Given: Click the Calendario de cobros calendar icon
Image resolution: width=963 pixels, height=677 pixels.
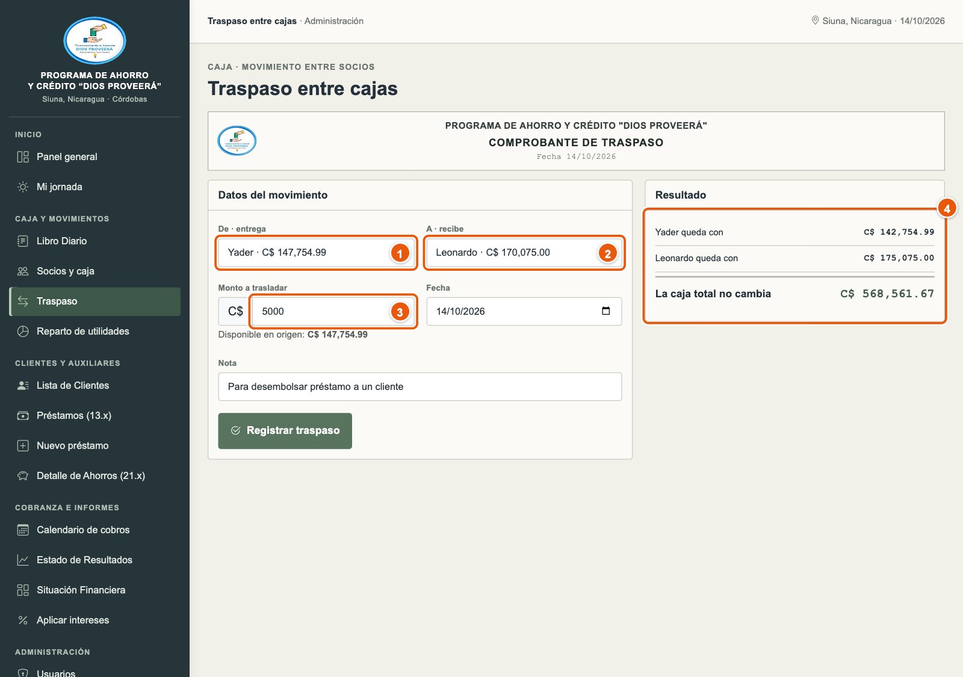Looking at the screenshot, I should click(23, 530).
